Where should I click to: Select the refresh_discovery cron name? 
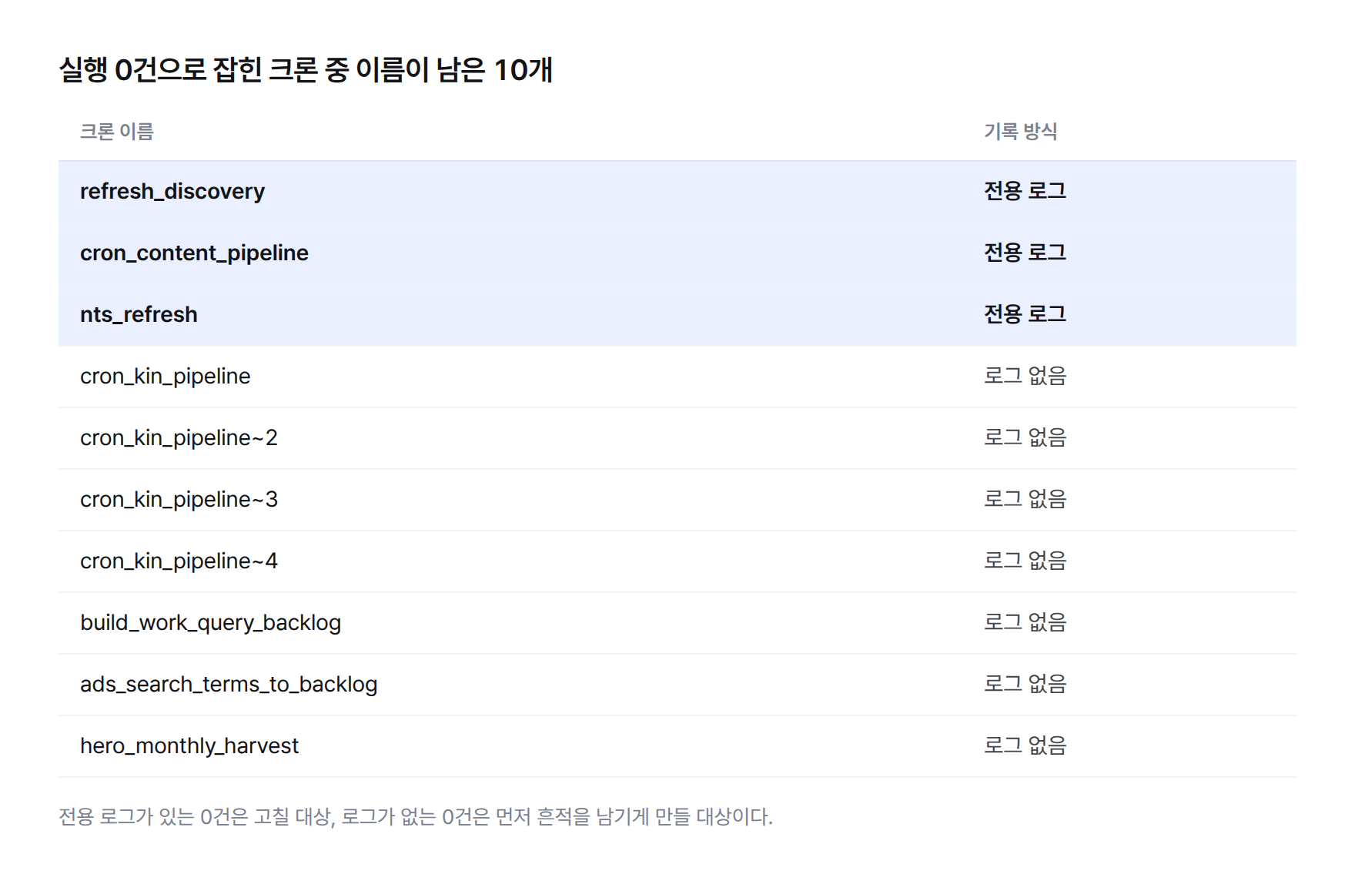click(x=172, y=191)
